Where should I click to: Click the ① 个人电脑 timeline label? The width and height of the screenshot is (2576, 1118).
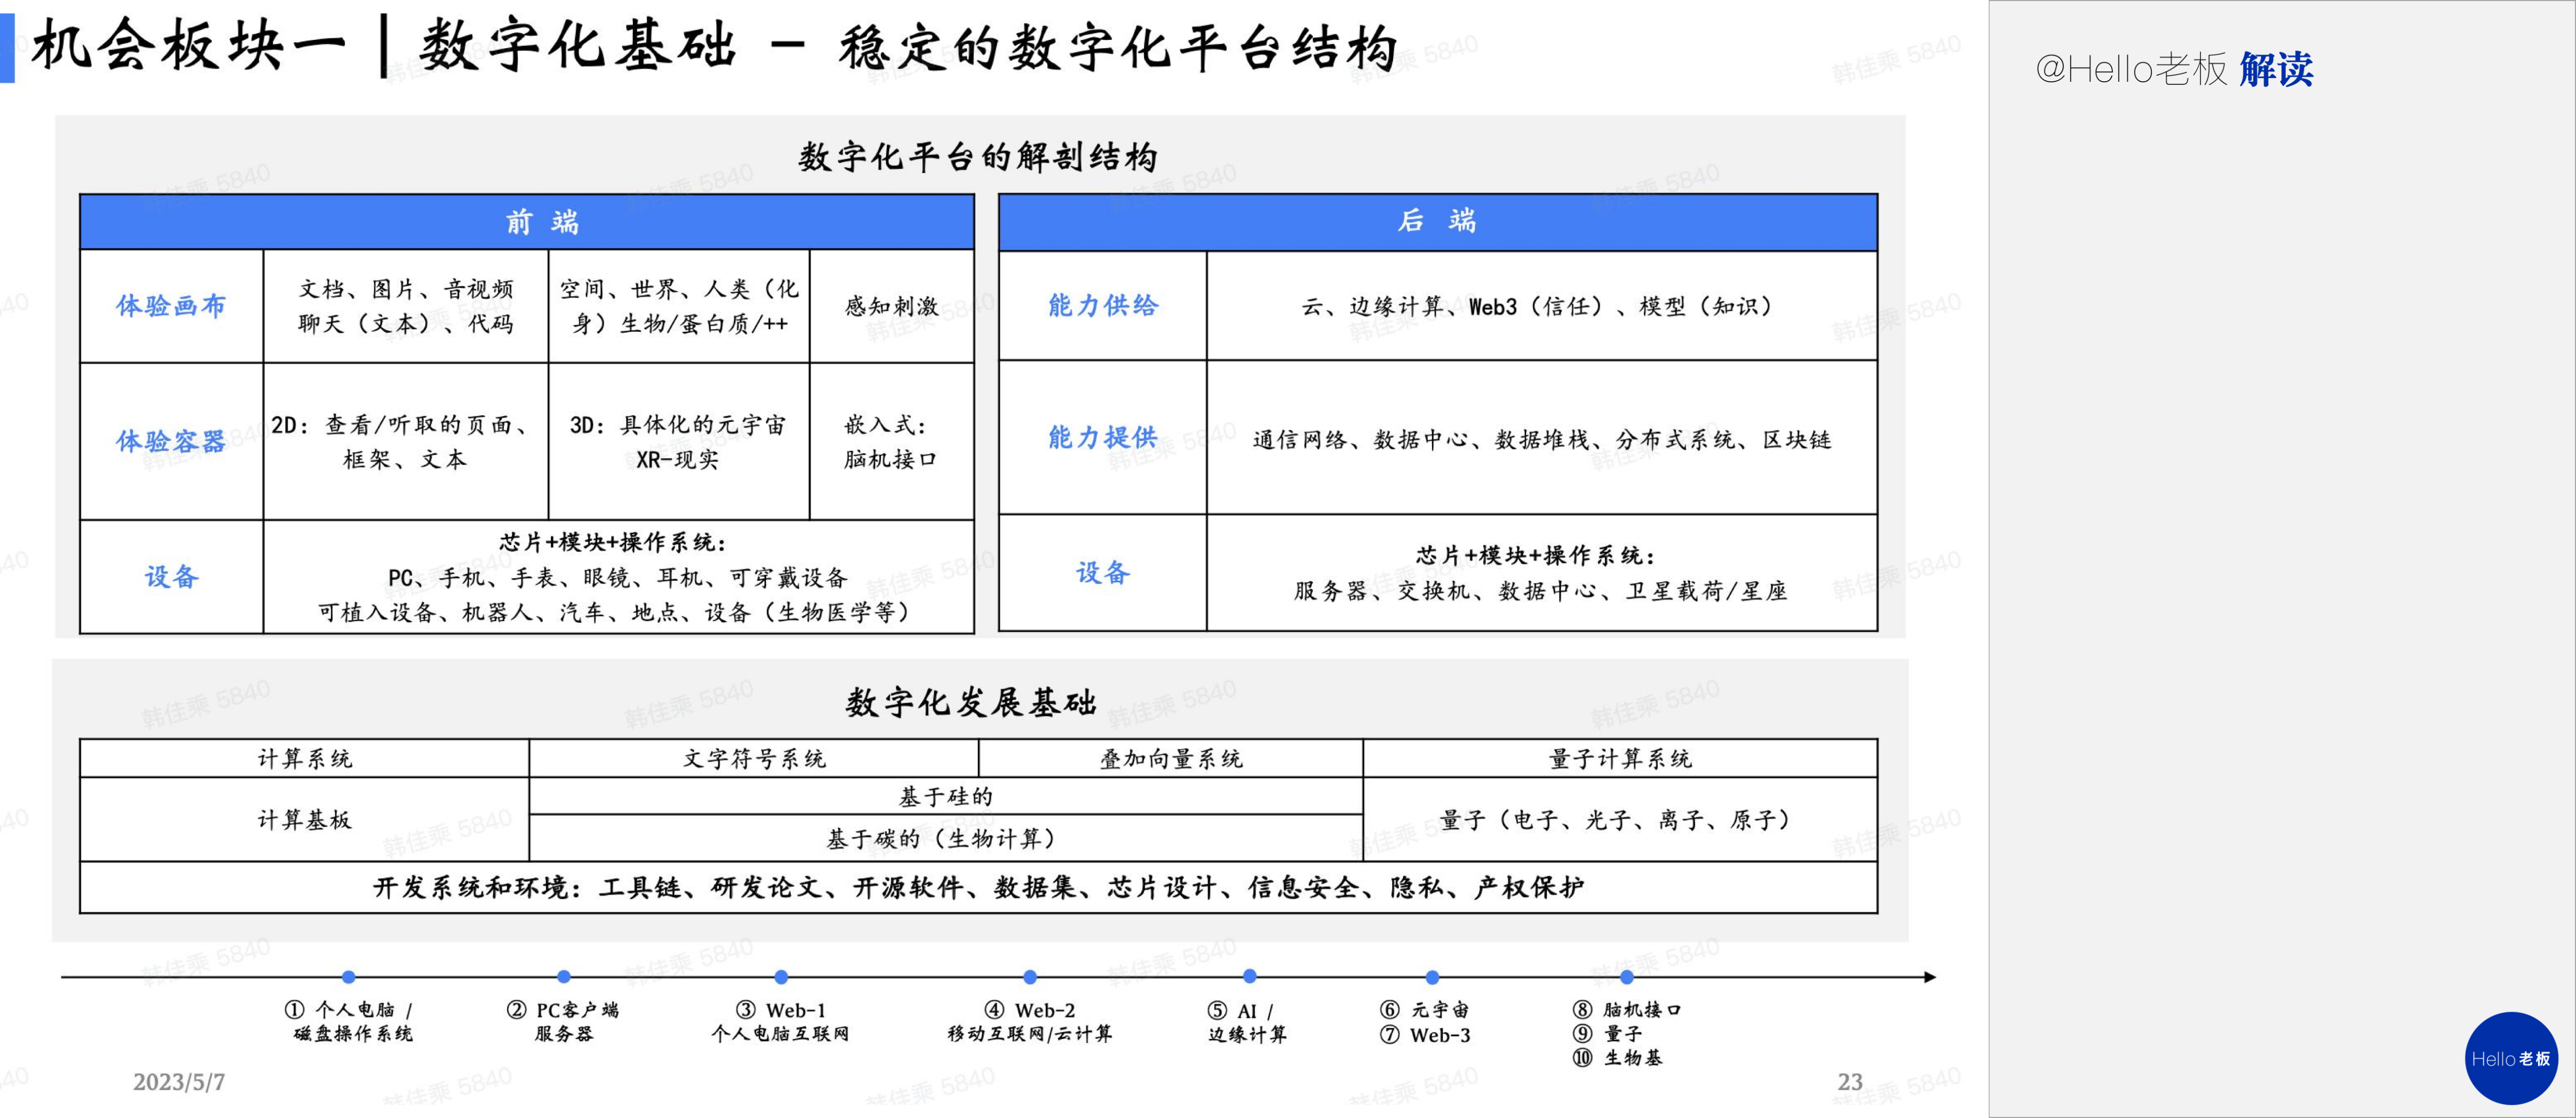350,1021
